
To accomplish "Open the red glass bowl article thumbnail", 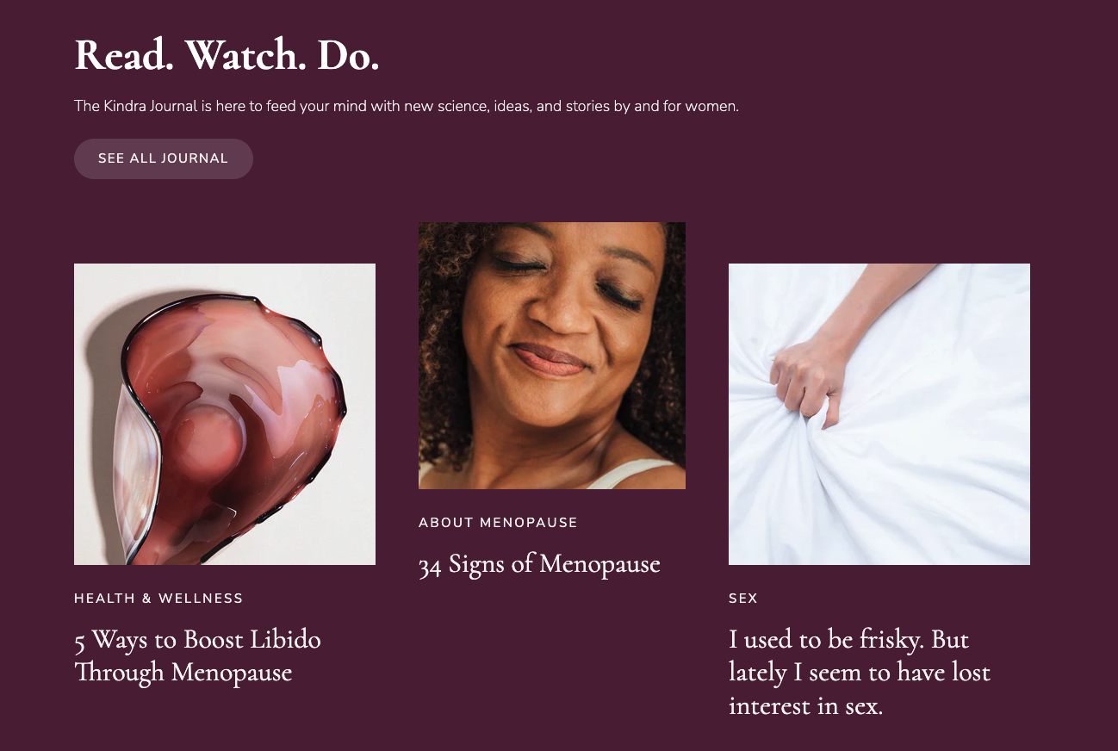I will click(x=225, y=414).
